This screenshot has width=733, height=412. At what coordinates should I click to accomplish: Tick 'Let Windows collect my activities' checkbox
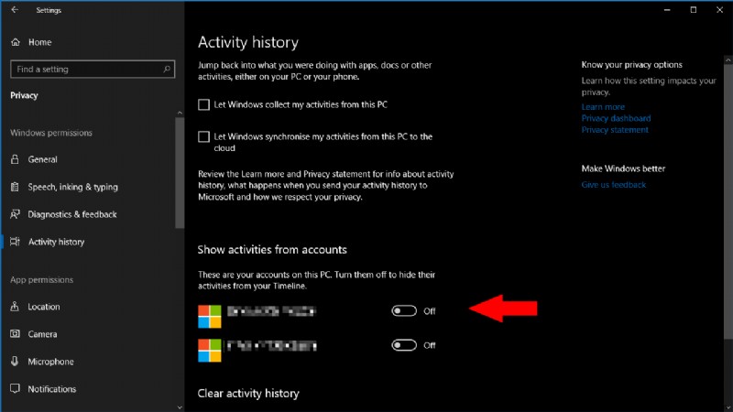[203, 104]
